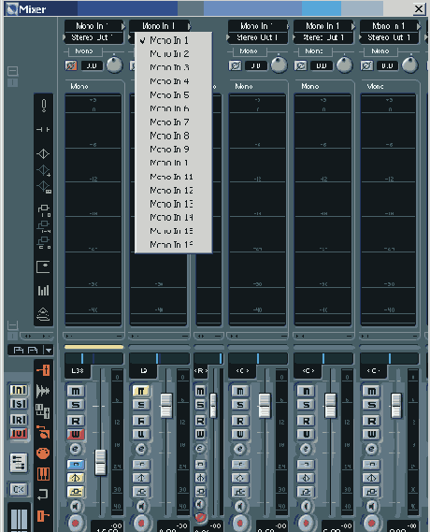The width and height of the screenshot is (430, 532).
Task: Solo the first channel
Action: click(76, 405)
